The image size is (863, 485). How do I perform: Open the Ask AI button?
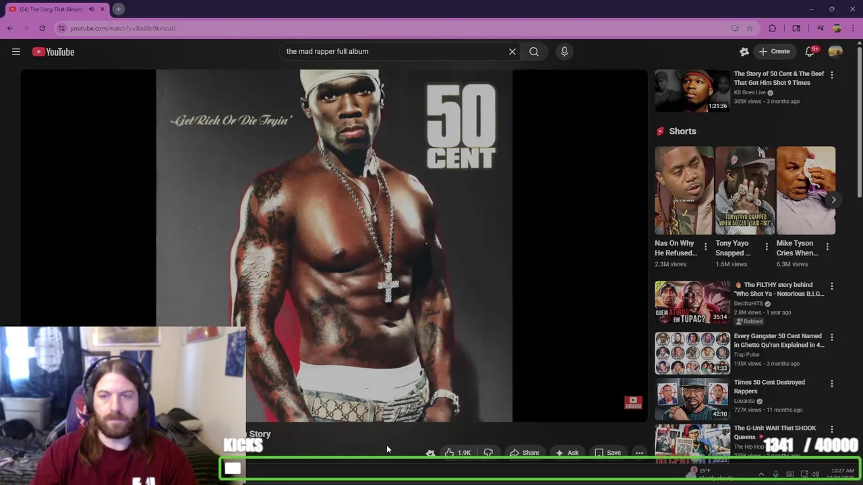(567, 453)
